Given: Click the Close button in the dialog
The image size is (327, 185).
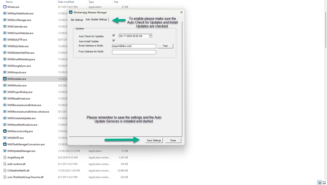Looking at the screenshot, I should (173, 140).
